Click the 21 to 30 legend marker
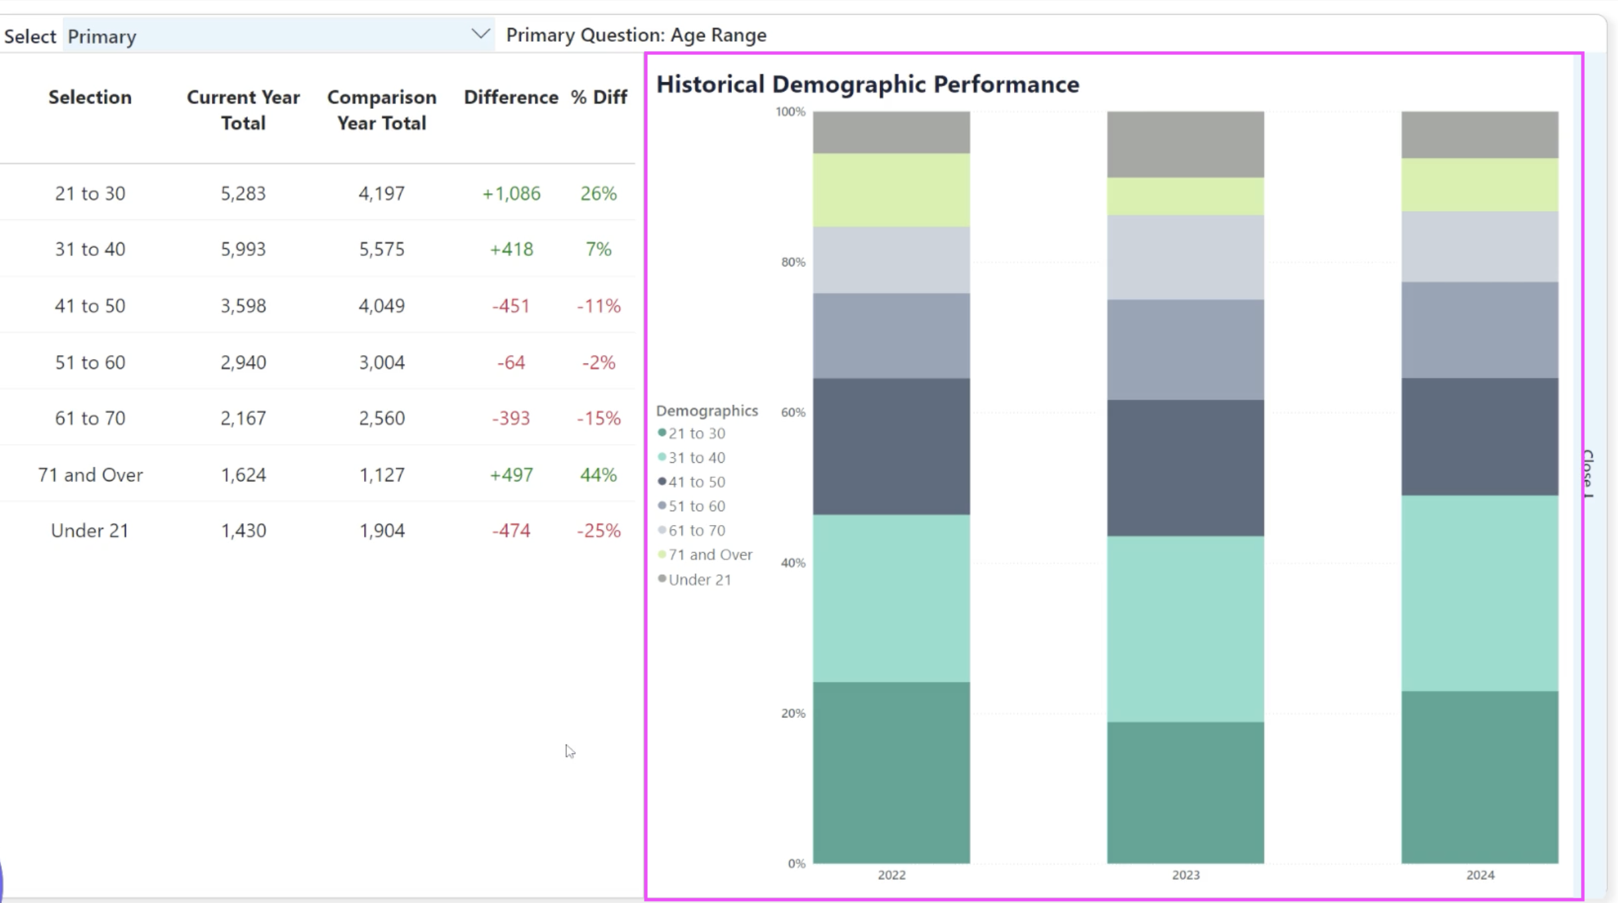 pos(662,433)
